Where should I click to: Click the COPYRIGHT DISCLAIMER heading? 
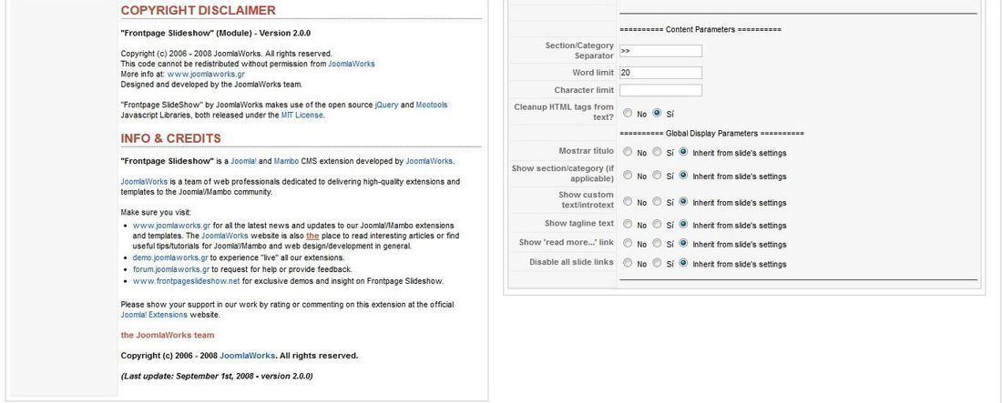tap(198, 10)
